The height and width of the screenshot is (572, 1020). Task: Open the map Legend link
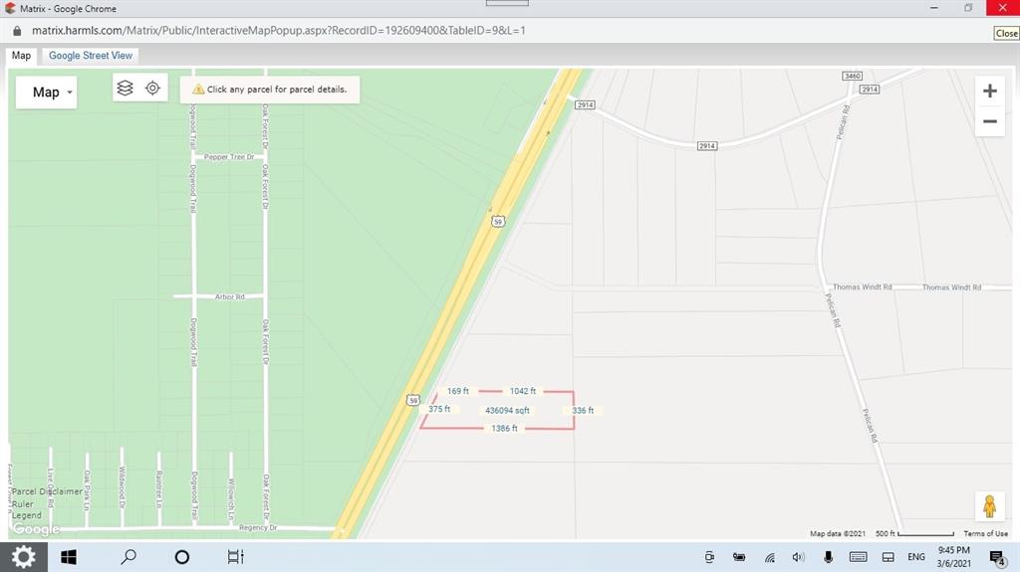tap(27, 515)
